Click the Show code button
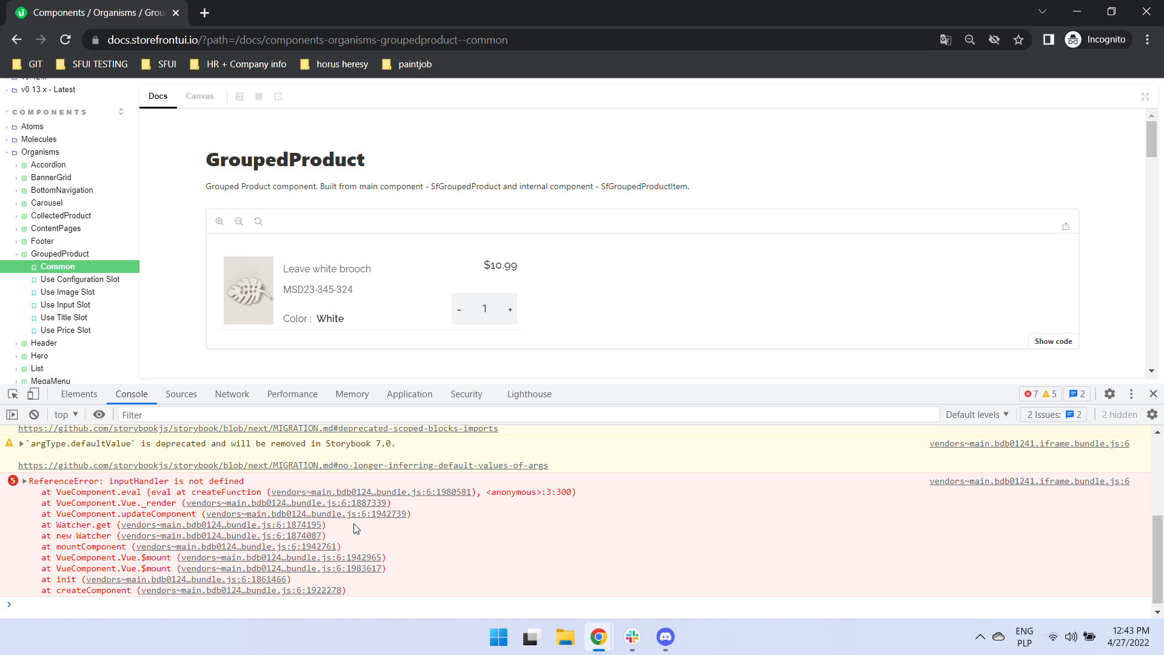Image resolution: width=1164 pixels, height=655 pixels. 1053,341
